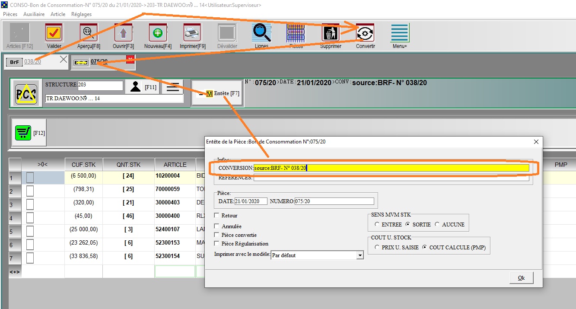
Task: Select the SORTIE radio button
Action: point(408,224)
